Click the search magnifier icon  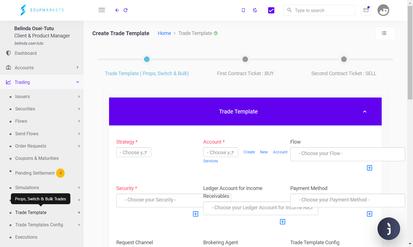[x=289, y=10]
